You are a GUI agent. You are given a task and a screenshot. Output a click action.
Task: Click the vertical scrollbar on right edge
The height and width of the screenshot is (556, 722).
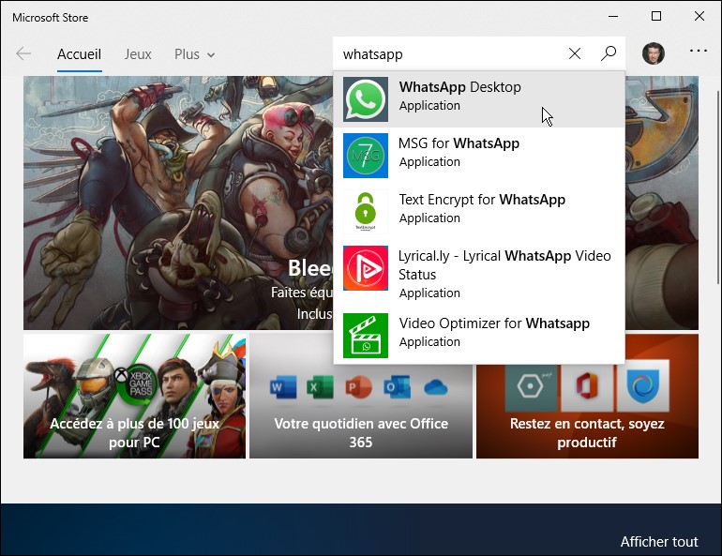click(x=717, y=188)
